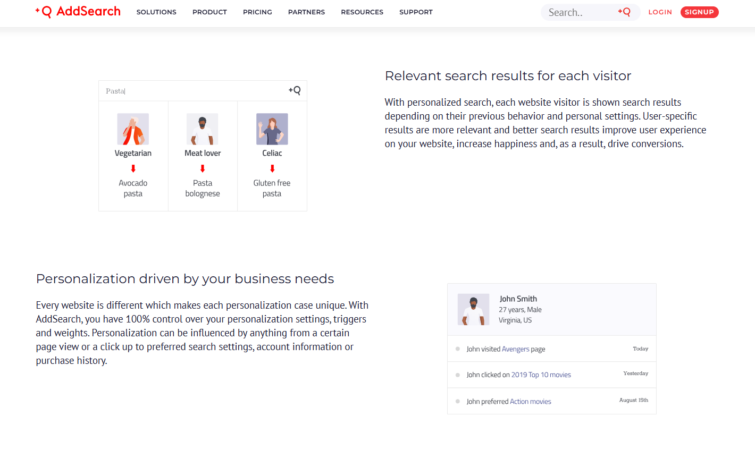The width and height of the screenshot is (755, 450).
Task: Click the John Smith profile avatar
Action: tap(474, 309)
